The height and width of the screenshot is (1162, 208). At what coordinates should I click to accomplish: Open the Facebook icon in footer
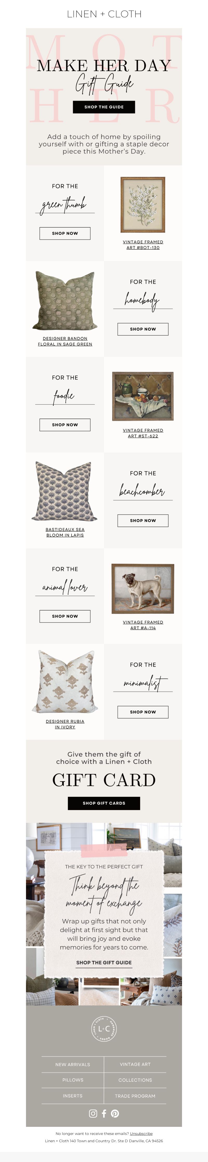click(x=104, y=1113)
